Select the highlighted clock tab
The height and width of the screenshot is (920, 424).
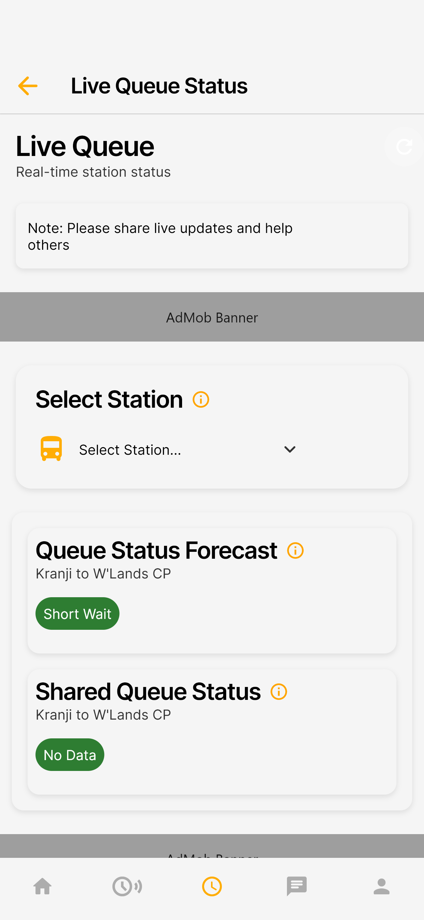212,886
